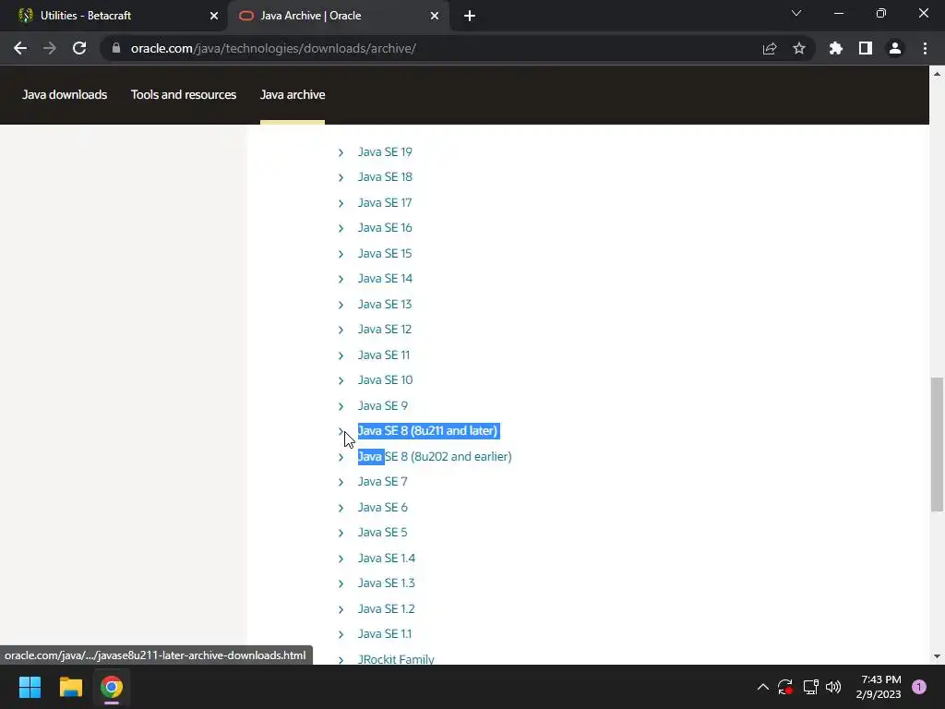Bookmark this page with the star icon
Image resolution: width=945 pixels, height=709 pixels.
tap(799, 48)
